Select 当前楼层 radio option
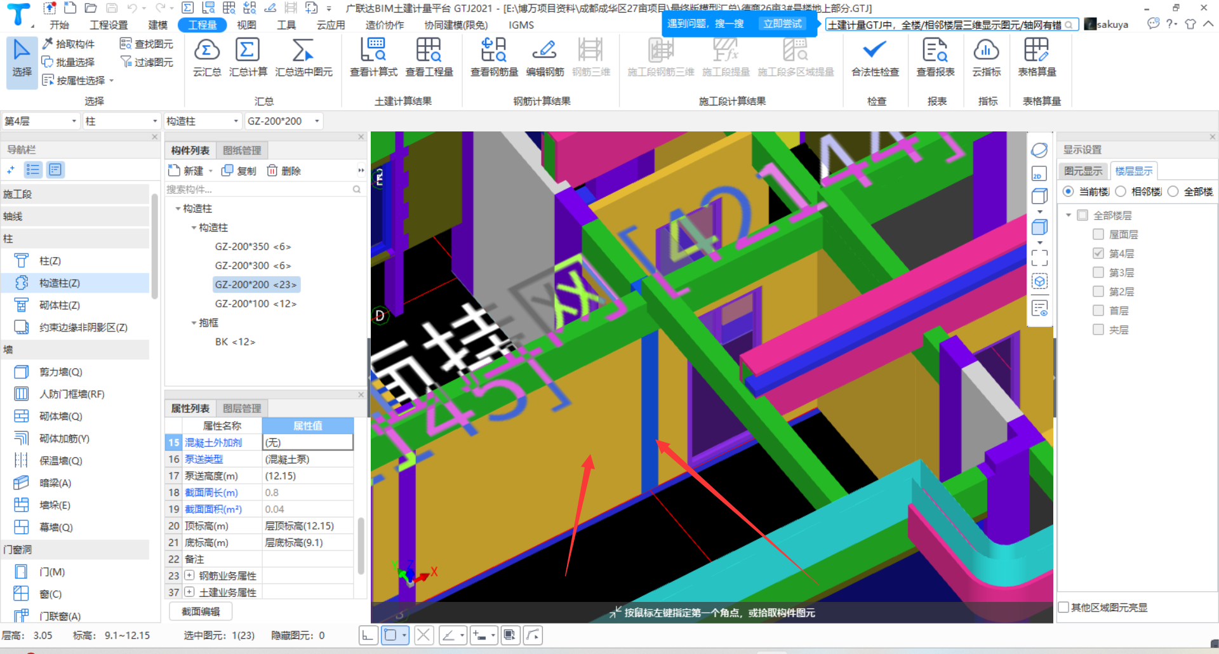1219x654 pixels. (x=1069, y=192)
